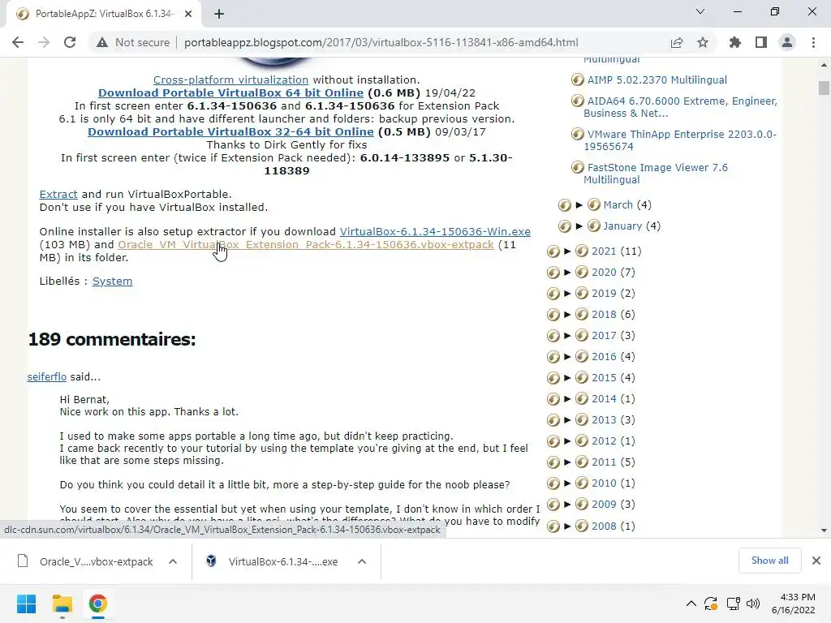The image size is (831, 623).
Task: Click the page vertical scrollbar thumb
Action: (824, 88)
